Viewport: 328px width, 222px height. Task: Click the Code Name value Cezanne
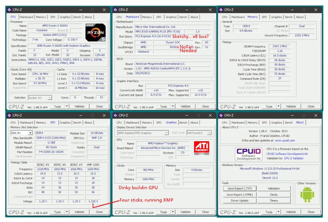pyautogui.click(x=42, y=30)
